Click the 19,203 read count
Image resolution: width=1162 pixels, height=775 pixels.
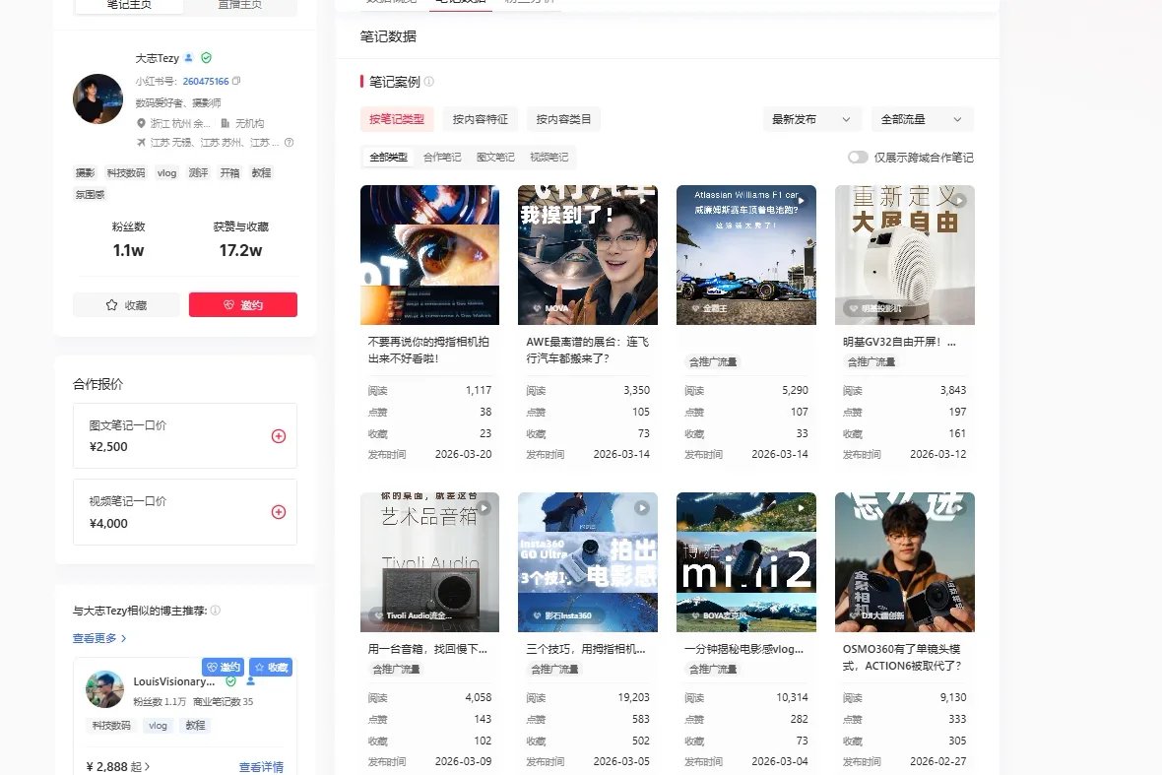(633, 697)
